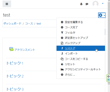110x92 pixels.
Task: Open トピック 1 section link
Action: 15,63
